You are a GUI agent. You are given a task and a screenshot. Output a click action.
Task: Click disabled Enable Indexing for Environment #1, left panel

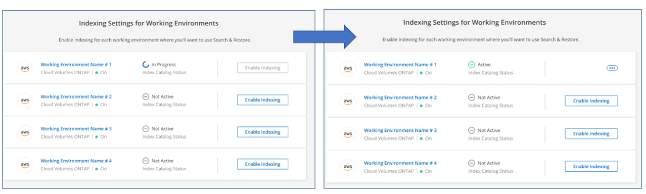pyautogui.click(x=262, y=68)
